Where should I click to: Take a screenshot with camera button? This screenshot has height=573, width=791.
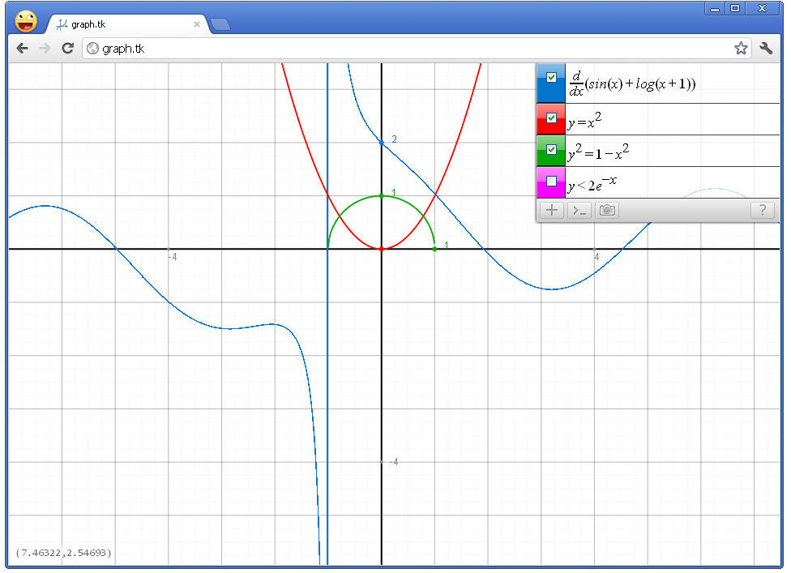coord(607,210)
